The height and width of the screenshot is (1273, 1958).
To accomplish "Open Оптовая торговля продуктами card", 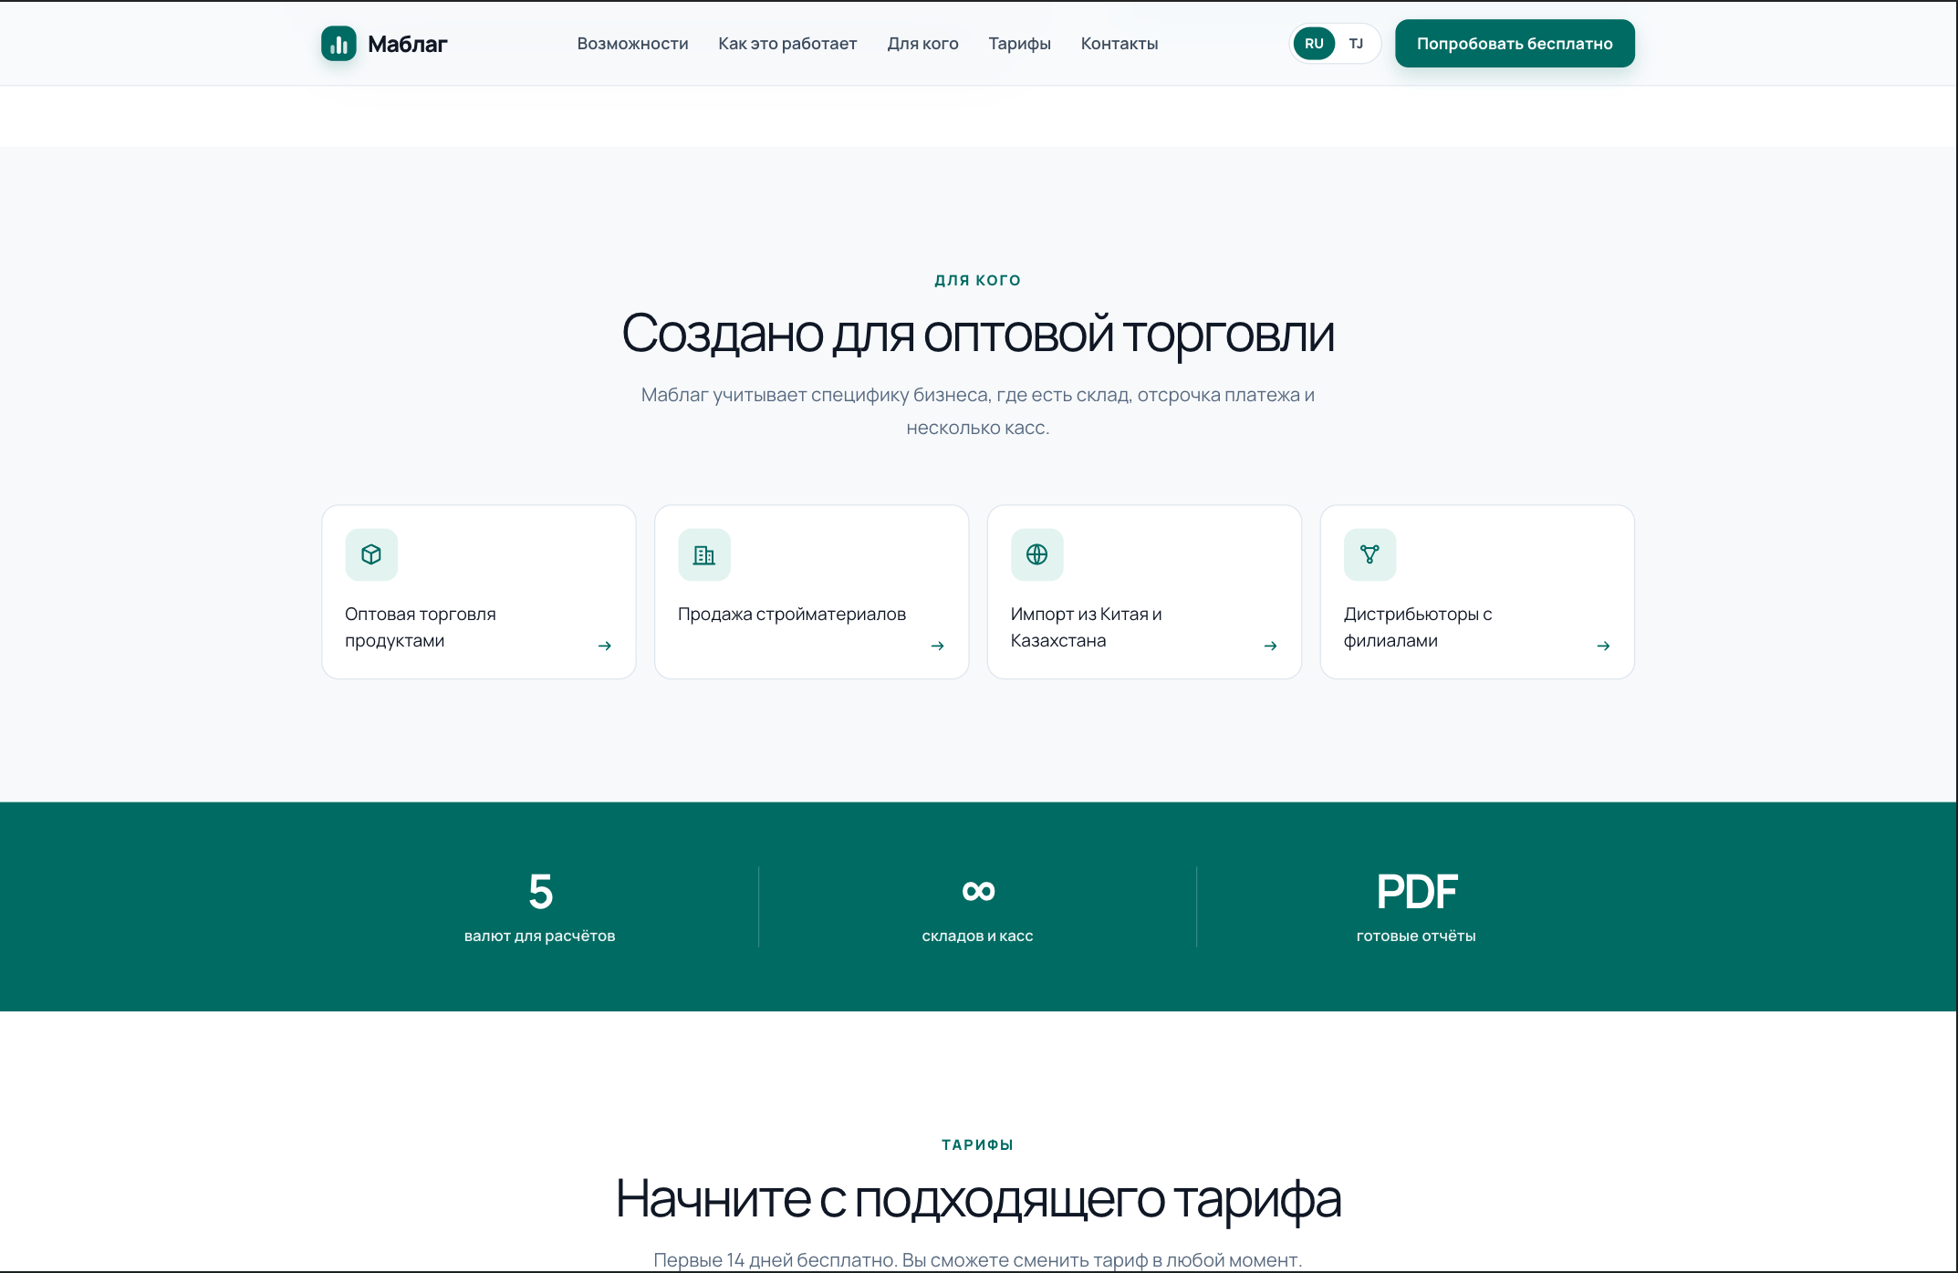I will [x=479, y=592].
